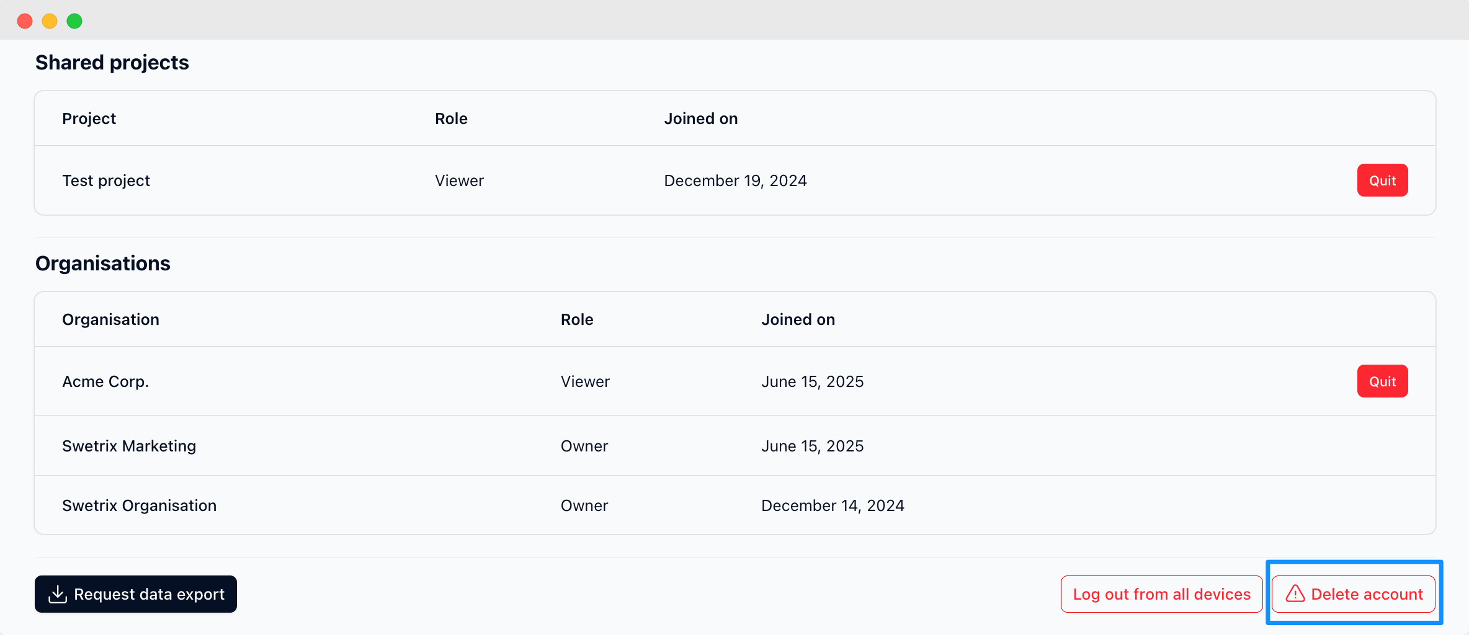Select the Test project row name
Viewport: 1469px width, 635px height.
point(106,180)
